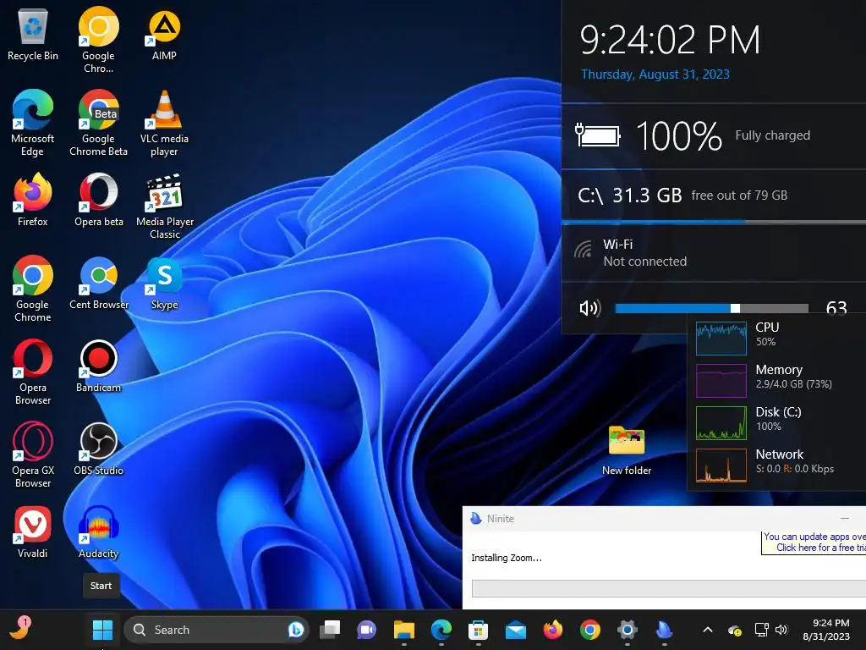Click the taskbar Search box
The image size is (866, 650).
pyautogui.click(x=216, y=630)
